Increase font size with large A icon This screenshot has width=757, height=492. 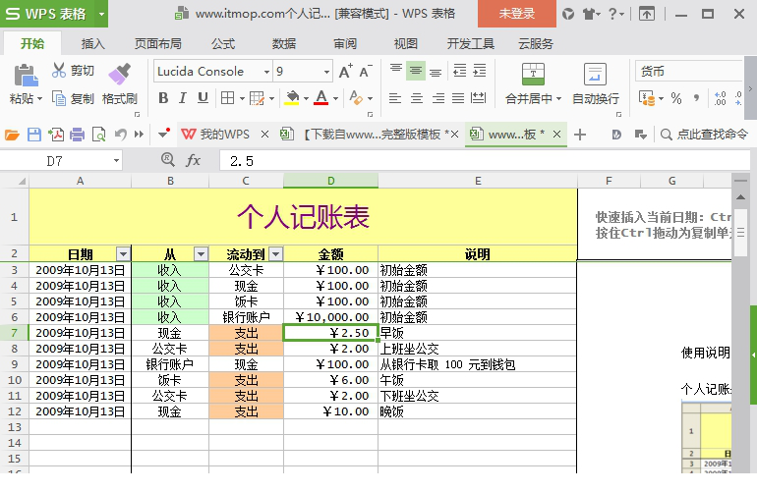[x=345, y=72]
